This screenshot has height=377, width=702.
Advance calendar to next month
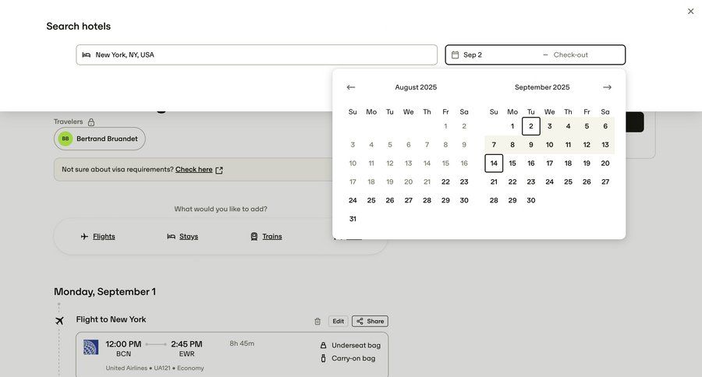pyautogui.click(x=607, y=87)
